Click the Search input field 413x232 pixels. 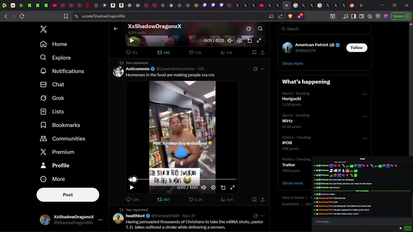[325, 29]
